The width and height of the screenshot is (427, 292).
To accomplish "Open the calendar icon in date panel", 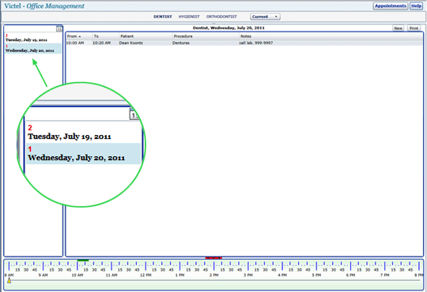I will 59,28.
